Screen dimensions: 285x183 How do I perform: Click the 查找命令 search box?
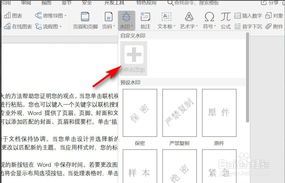pyautogui.click(x=197, y=2)
